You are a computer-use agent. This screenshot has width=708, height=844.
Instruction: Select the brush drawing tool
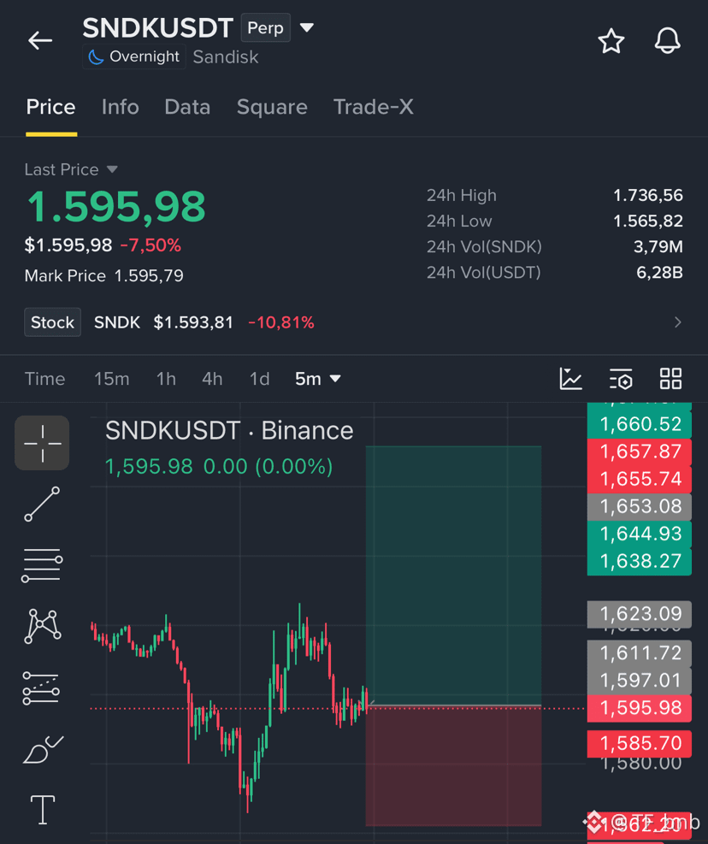(x=43, y=749)
